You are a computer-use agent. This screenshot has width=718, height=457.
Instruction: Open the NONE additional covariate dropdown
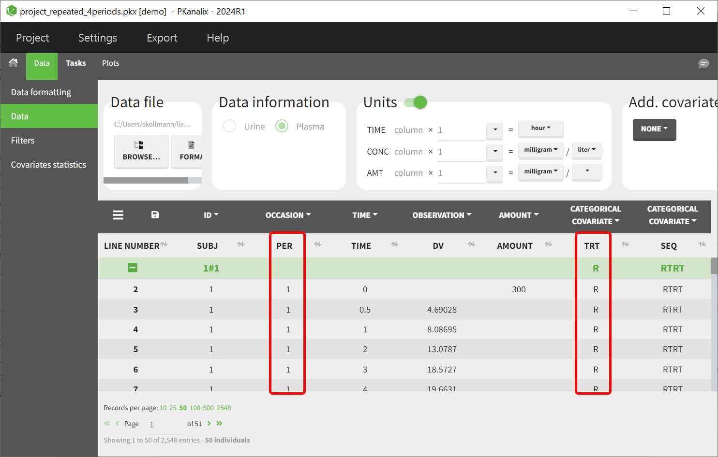[654, 129]
